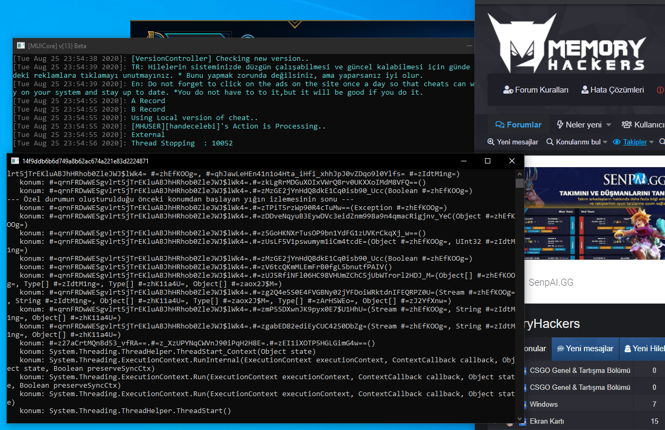665x430 pixels.
Task: Click the '14f9ddb6b6d749a8b62ac674a221e83d2224871' window title
Action: point(85,161)
